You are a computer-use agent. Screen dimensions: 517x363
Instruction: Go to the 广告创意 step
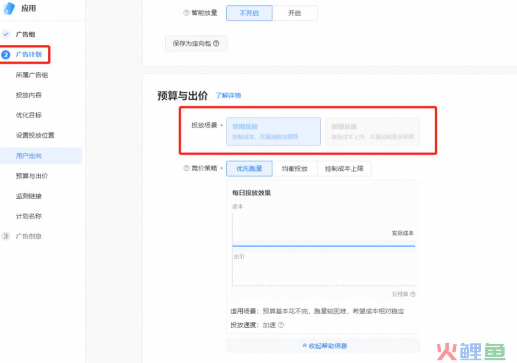pyautogui.click(x=29, y=236)
